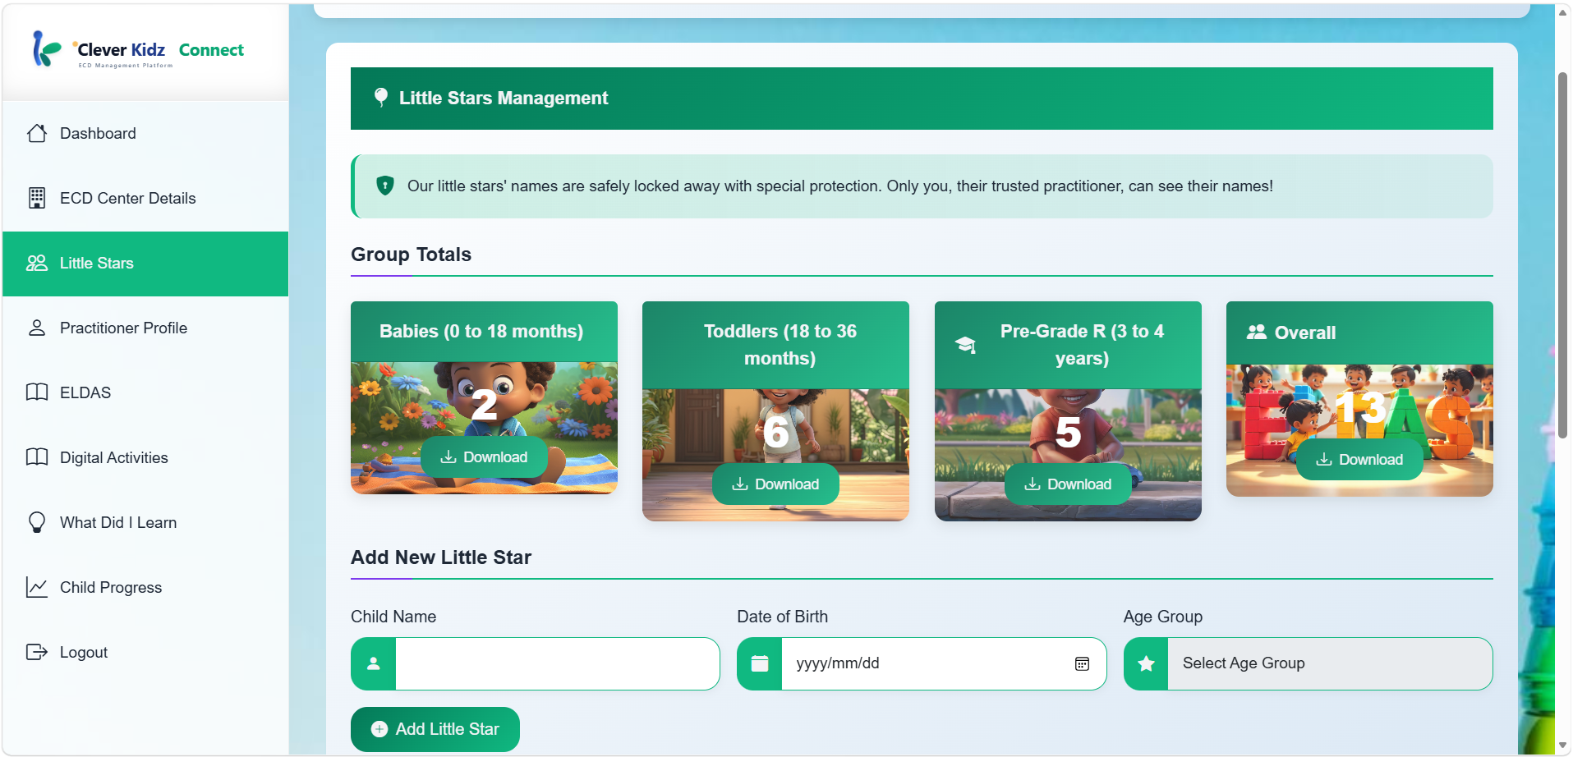Click the Toddlers card image
The image size is (1573, 757).
[x=775, y=455]
